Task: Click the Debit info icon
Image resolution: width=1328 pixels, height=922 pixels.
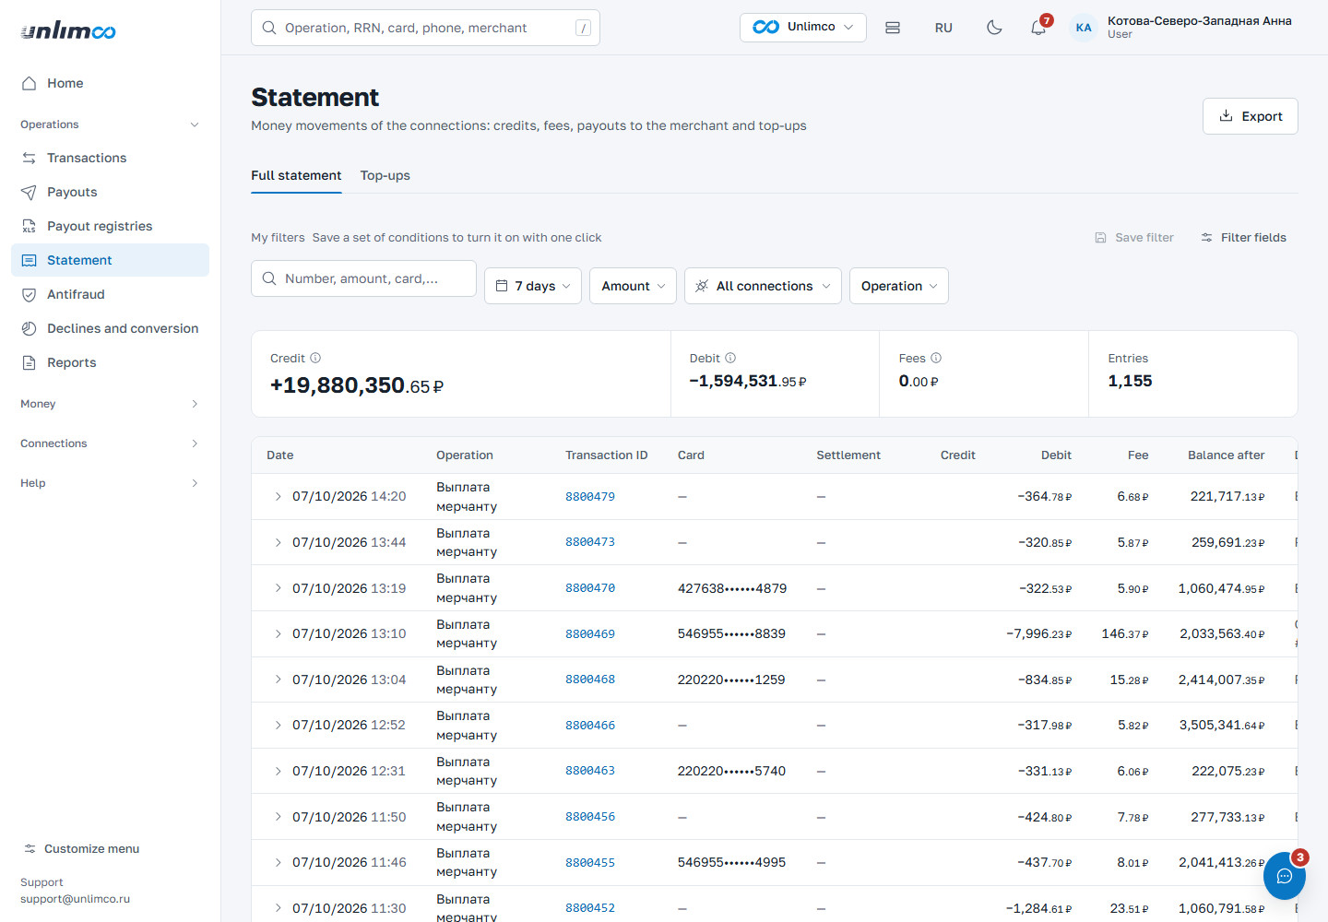Action: coord(730,358)
